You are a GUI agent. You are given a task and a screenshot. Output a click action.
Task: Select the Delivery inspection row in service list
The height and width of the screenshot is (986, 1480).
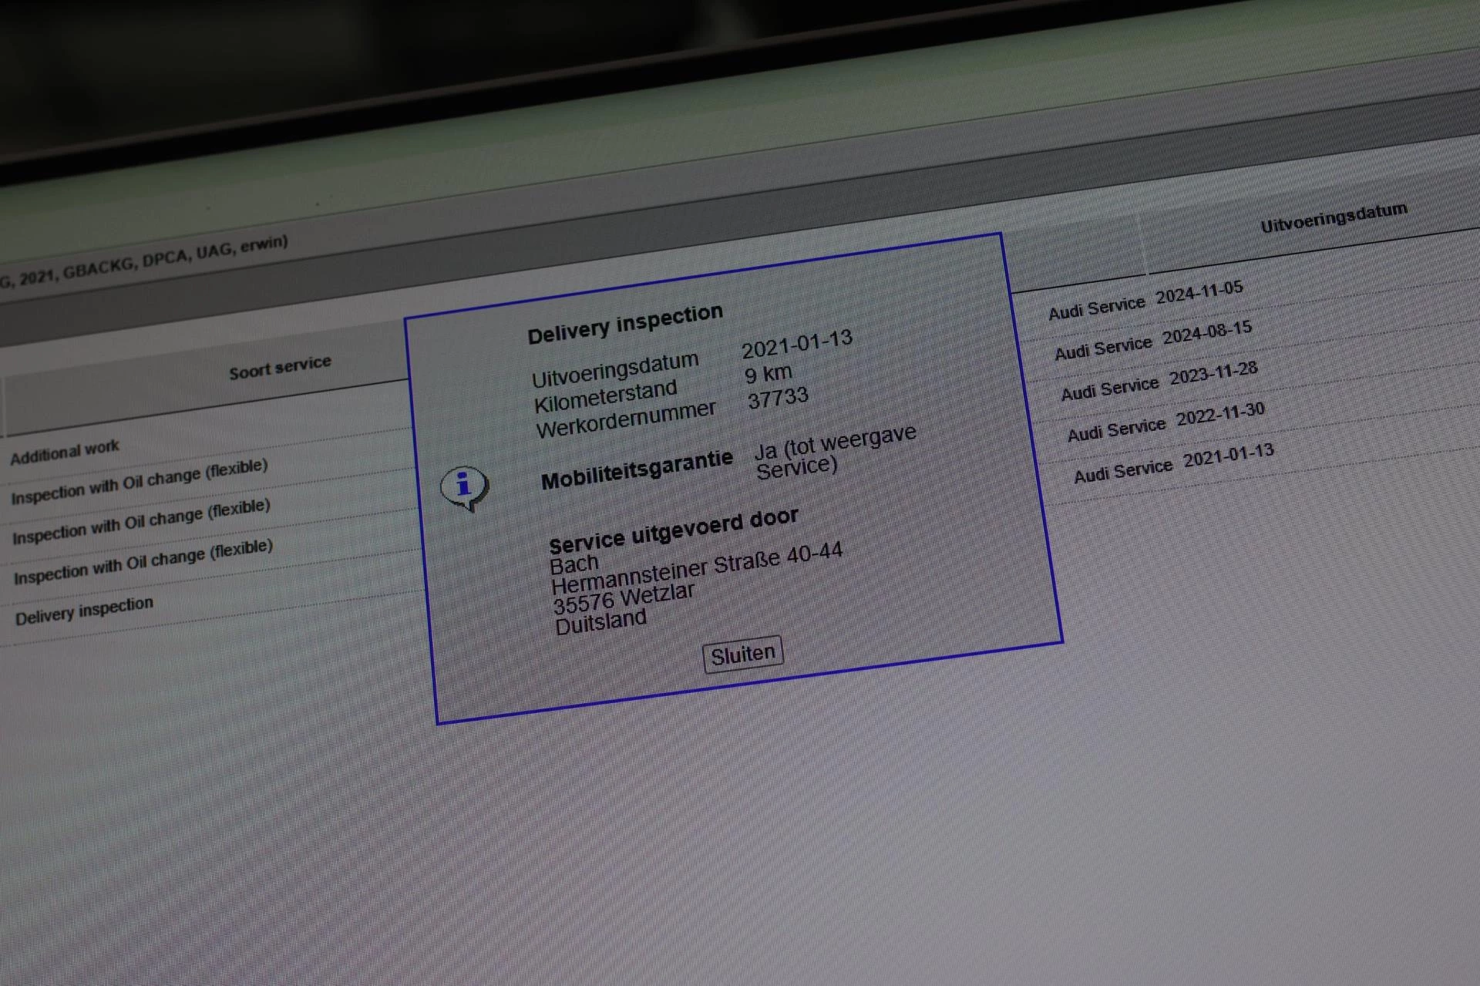pyautogui.click(x=84, y=611)
